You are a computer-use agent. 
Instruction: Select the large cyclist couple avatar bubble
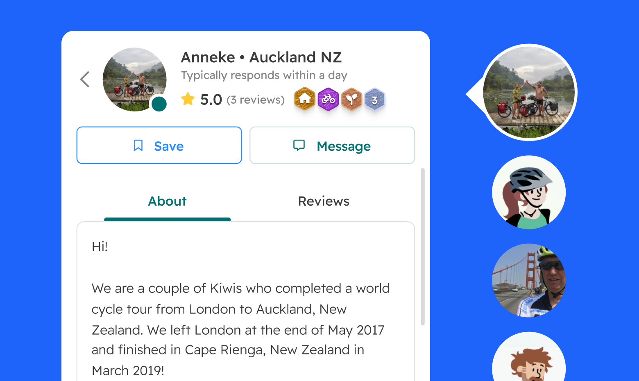(529, 92)
